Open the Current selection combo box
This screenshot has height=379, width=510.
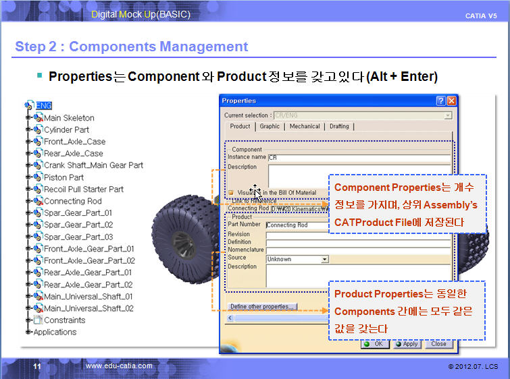point(448,115)
